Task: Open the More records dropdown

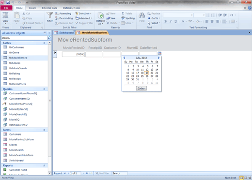Action: [x=127, y=23]
